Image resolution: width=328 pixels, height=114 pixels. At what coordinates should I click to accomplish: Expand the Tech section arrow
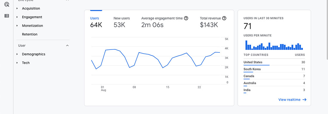click(x=17, y=63)
